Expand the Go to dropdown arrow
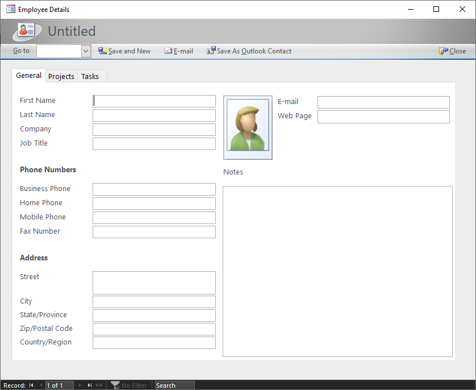This screenshot has height=390, width=476. tap(86, 51)
